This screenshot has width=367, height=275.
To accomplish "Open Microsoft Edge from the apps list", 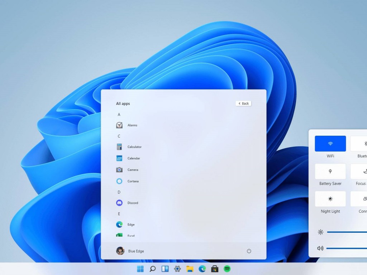I will click(131, 225).
